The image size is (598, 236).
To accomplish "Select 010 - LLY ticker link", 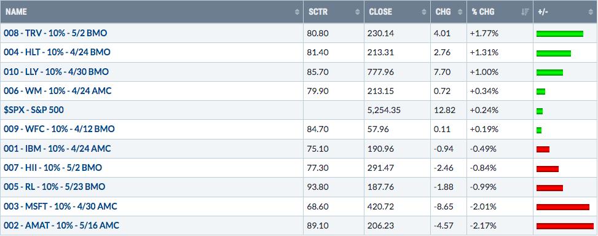I will point(56,72).
